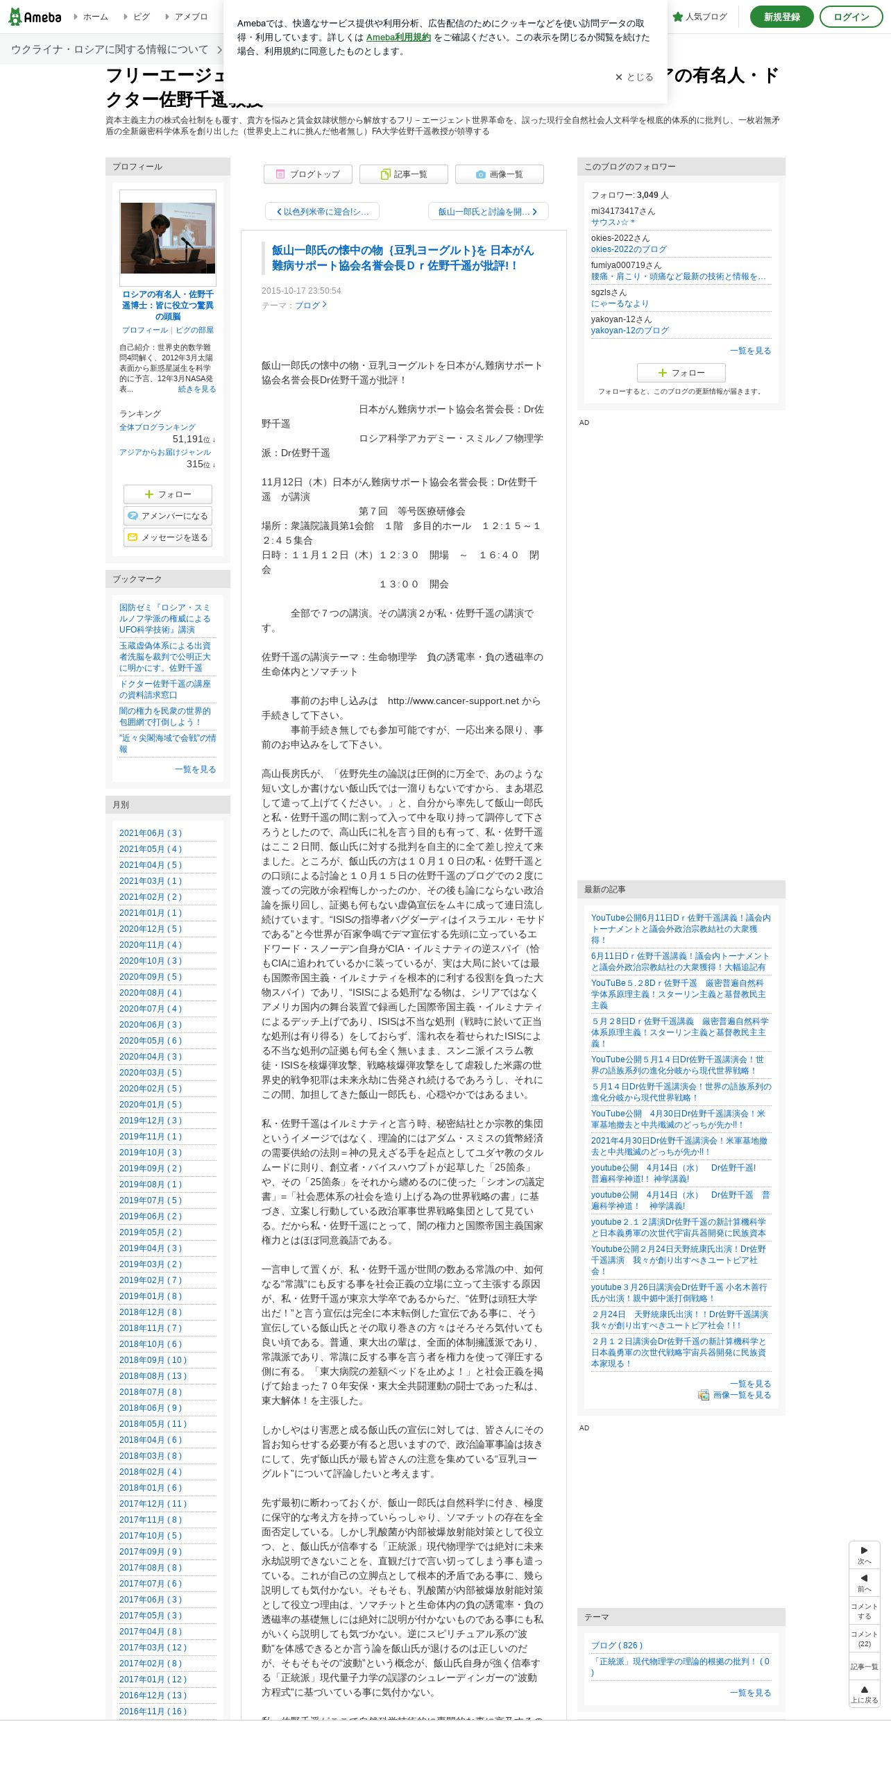Screen dimensions: 891x1783
Task: Open アジアからお届けジャンル ranking link
Action: coord(165,452)
